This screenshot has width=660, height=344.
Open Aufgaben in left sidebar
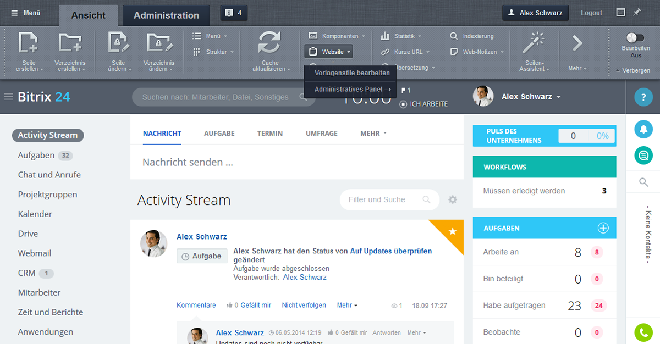pos(36,156)
